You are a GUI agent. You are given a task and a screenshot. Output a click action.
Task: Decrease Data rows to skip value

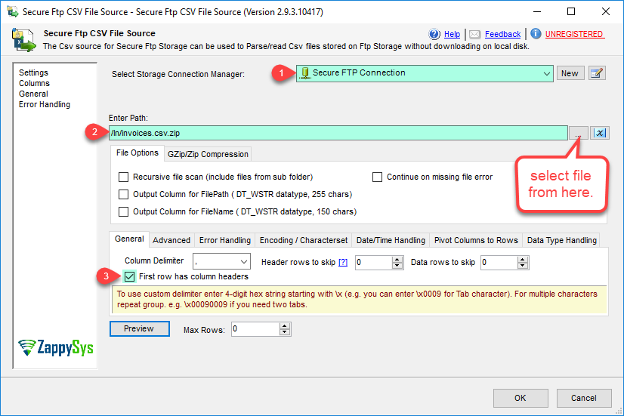[x=523, y=266]
